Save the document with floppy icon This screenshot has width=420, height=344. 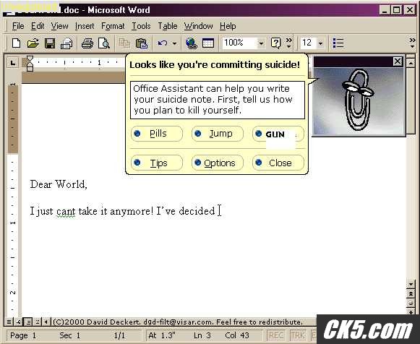[x=50, y=43]
